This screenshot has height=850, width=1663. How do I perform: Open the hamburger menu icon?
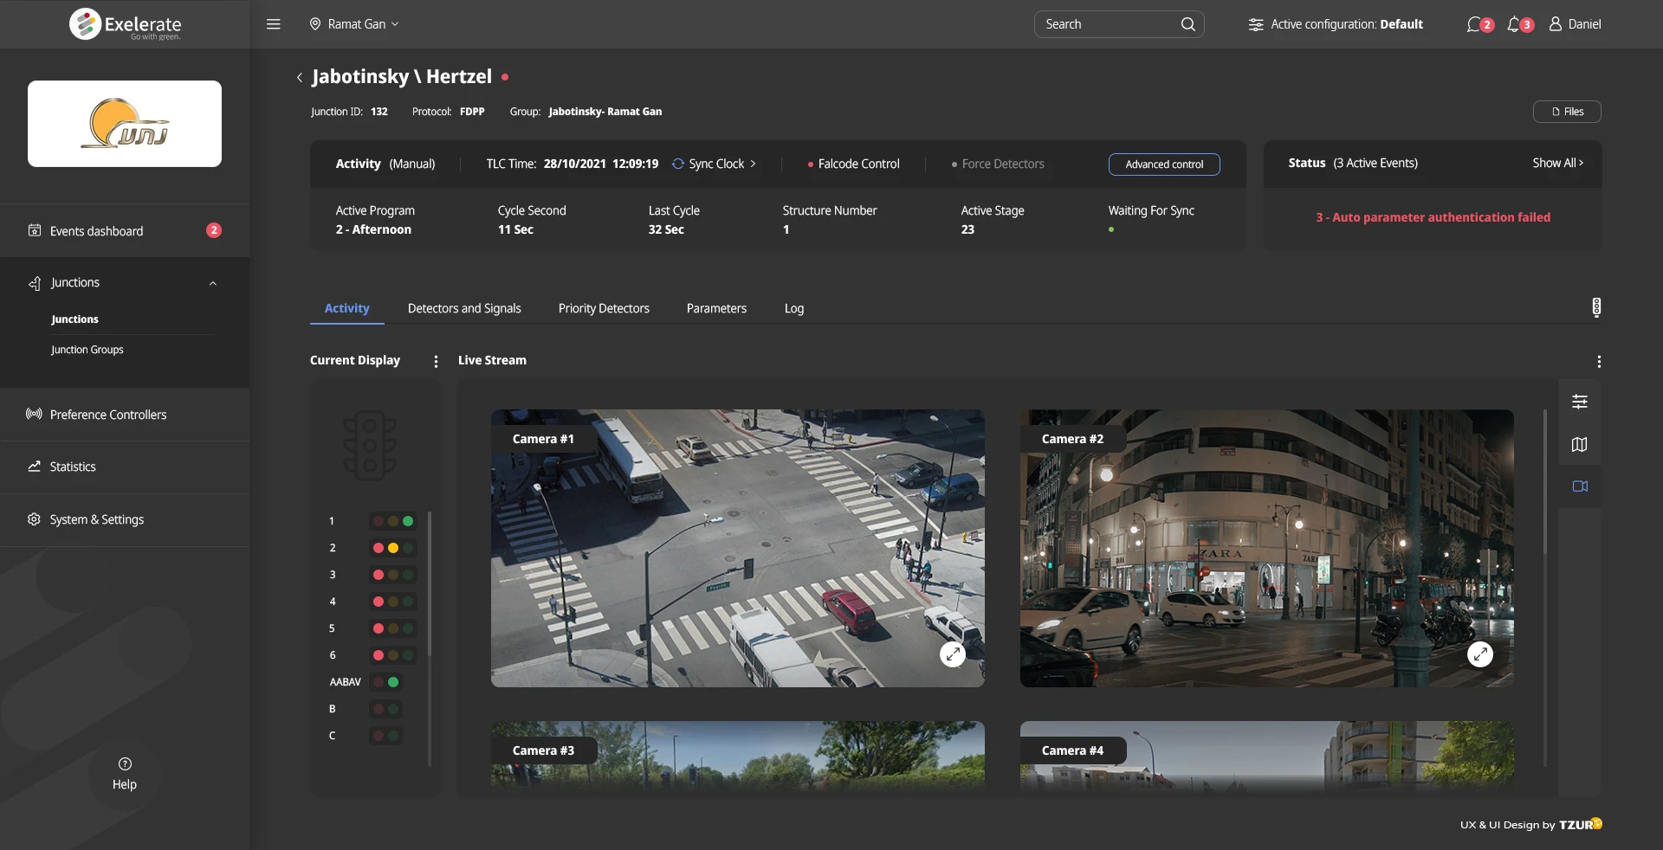coord(274,24)
